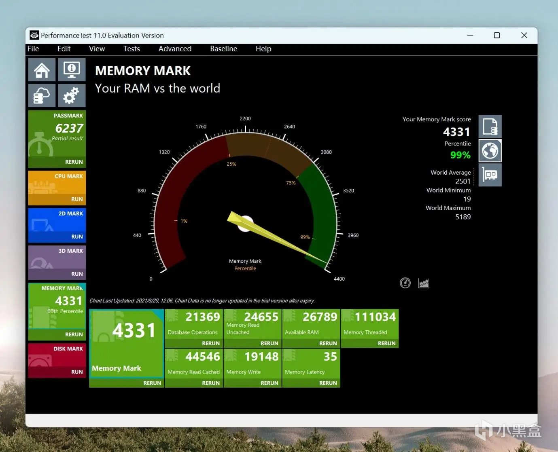
Task: Select the Memory Mark 4331 sidebar tile
Action: tap(57, 306)
